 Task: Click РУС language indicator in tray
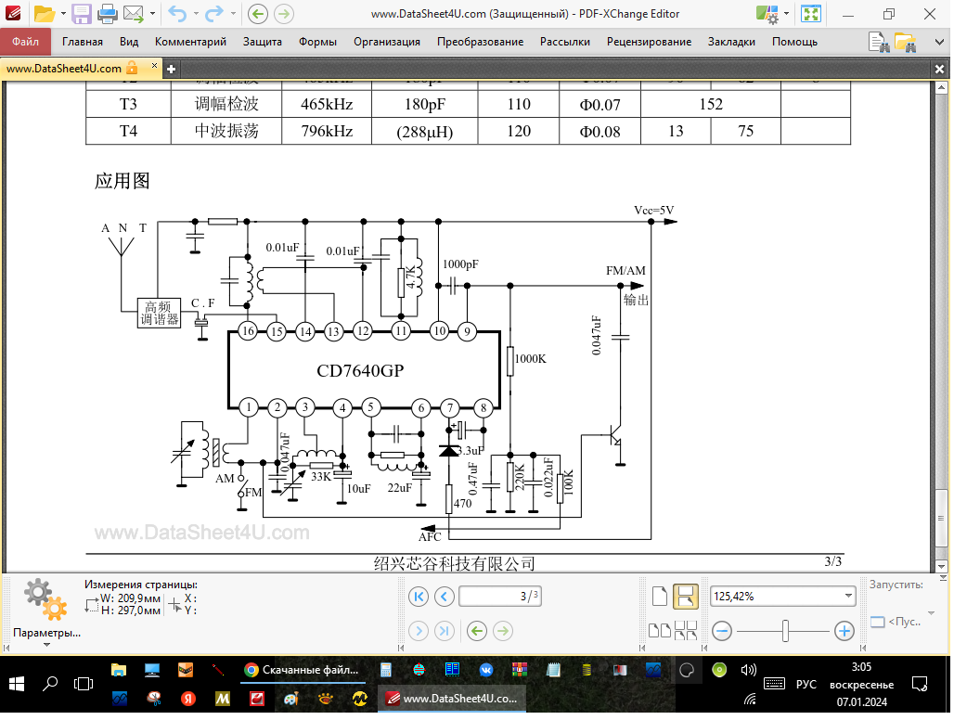tap(806, 684)
